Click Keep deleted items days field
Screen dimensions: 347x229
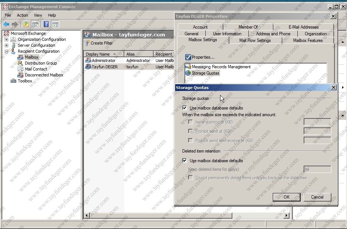(318, 169)
